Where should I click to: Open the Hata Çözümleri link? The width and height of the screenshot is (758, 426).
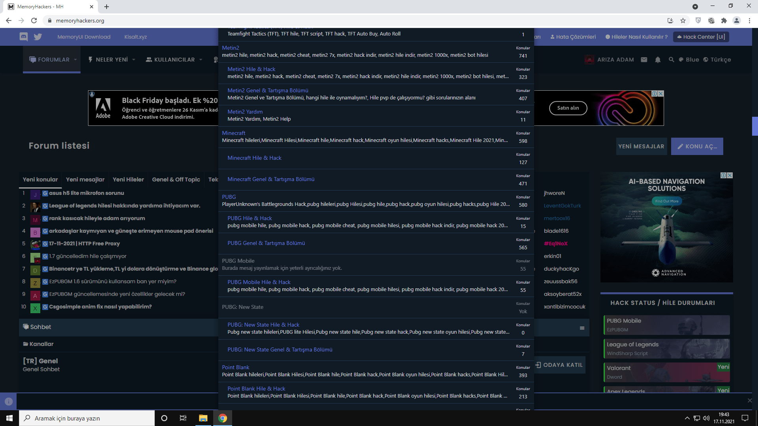[x=573, y=37]
